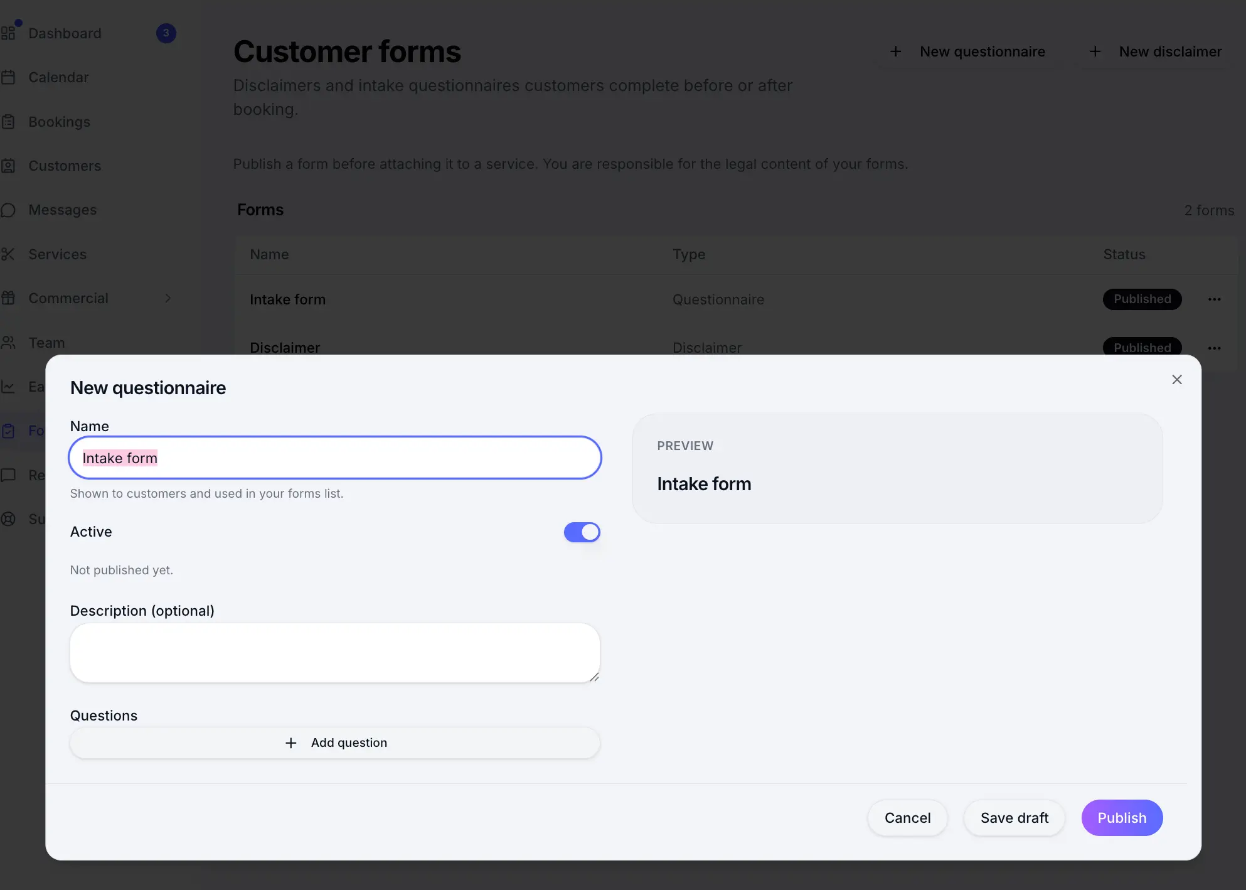Click the Add question button
This screenshot has height=890, width=1246.
coord(335,743)
